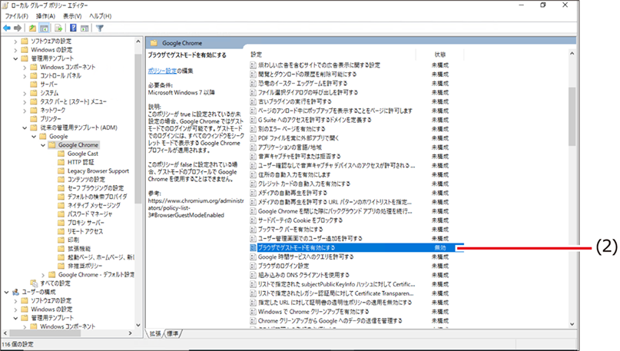The image size is (620, 351).
Task: Collapse the 従来の管理用テンプレート (ADM) node
Action: [25, 128]
